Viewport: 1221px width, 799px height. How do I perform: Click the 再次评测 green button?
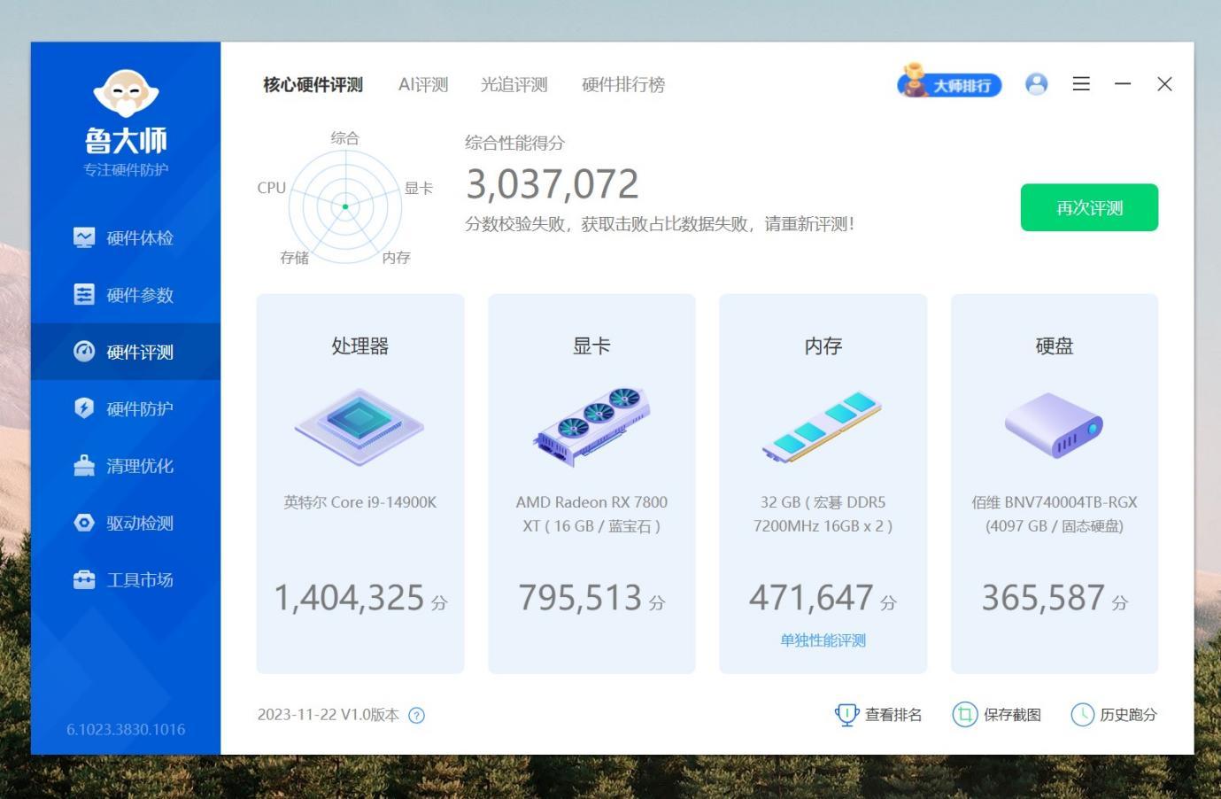[x=1089, y=207]
